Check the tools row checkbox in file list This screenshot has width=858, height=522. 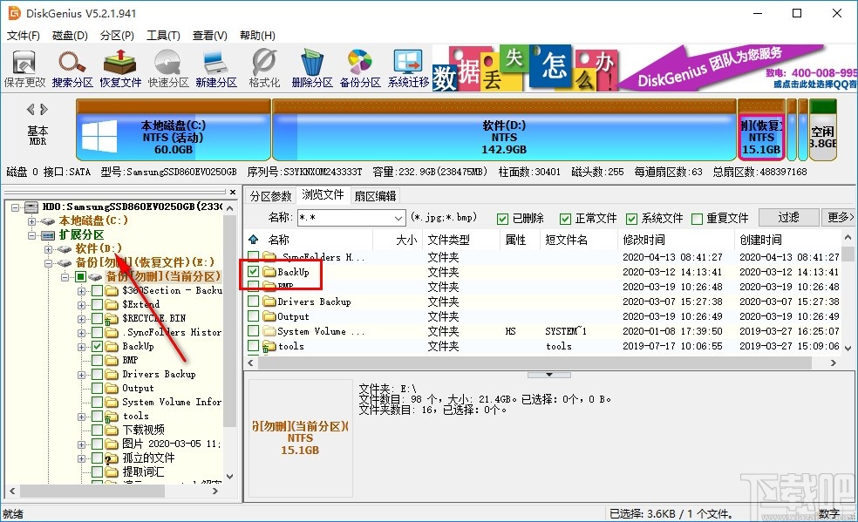click(253, 346)
